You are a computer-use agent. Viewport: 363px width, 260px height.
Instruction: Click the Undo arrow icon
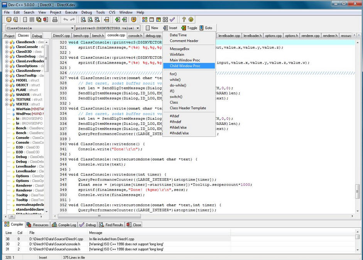pyautogui.click(x=65, y=19)
